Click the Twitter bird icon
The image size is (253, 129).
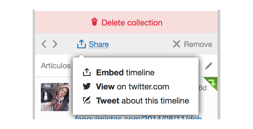pos(87,86)
